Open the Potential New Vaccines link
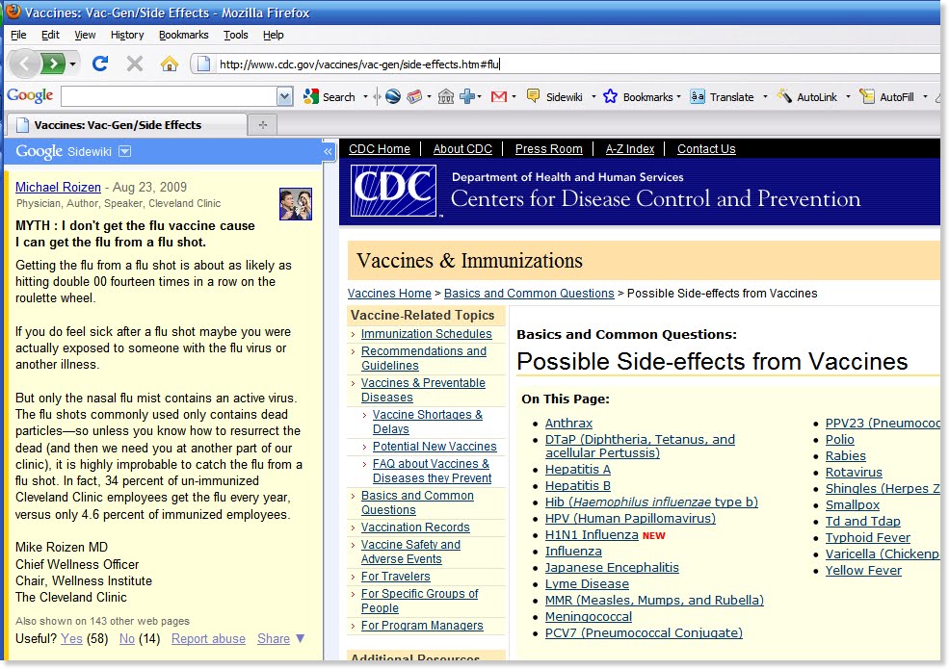 coord(435,447)
